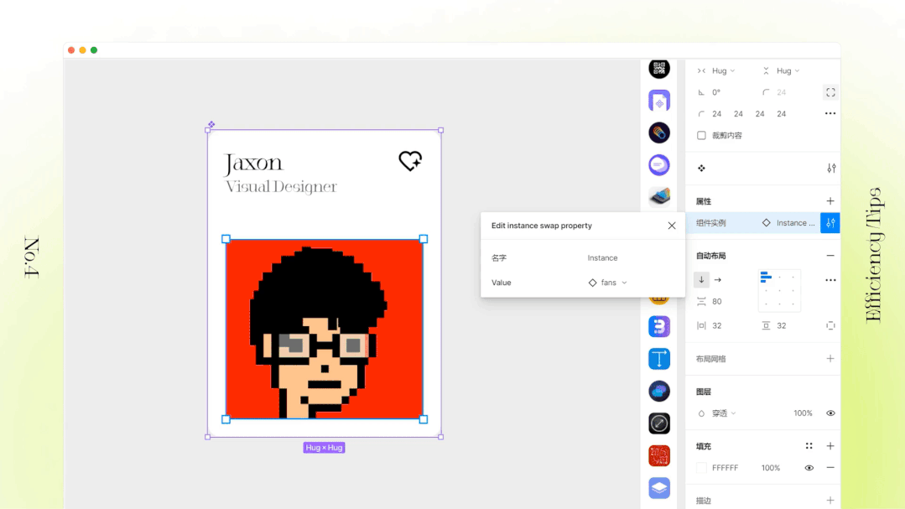Hide the FFFFFF fill with eye icon
Viewport: 905px width, 509px height.
809,468
